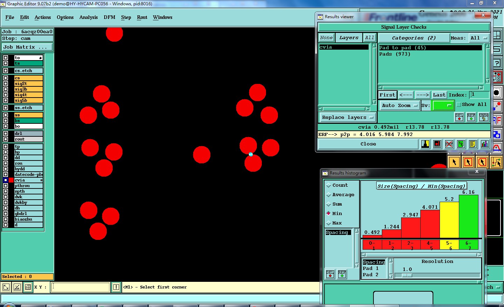
Task: Click the REF icon in Results histogram
Action: click(x=342, y=274)
